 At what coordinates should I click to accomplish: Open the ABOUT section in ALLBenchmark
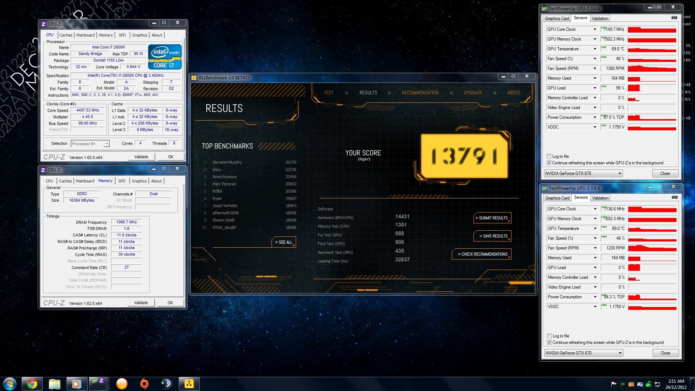point(514,93)
